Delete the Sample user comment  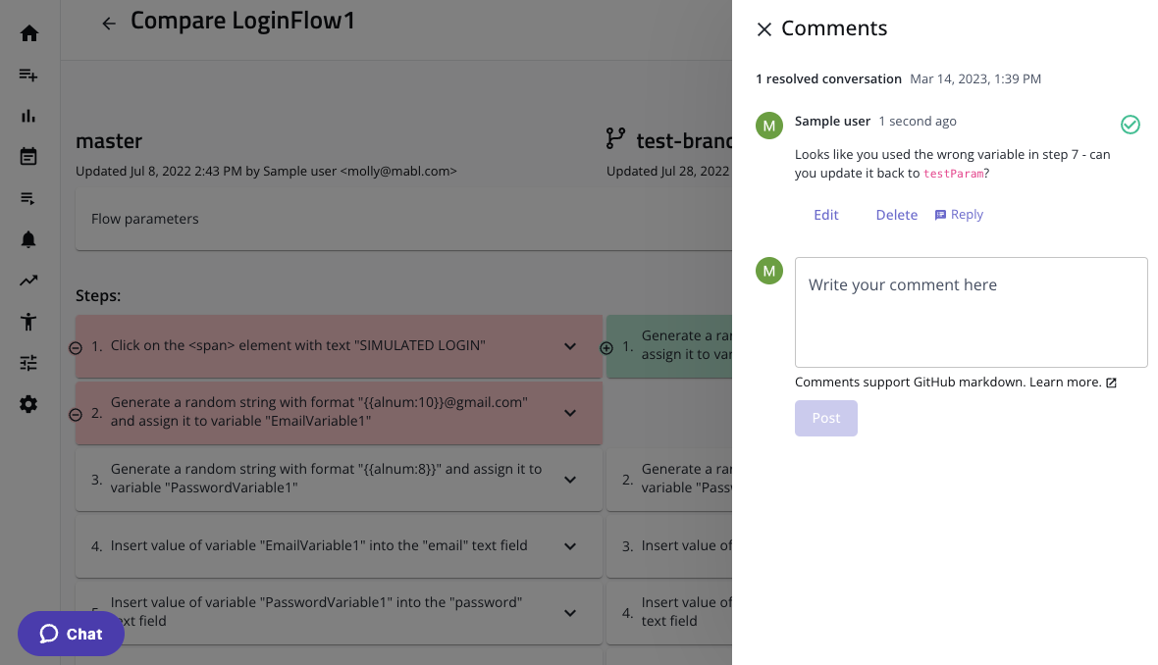(896, 215)
